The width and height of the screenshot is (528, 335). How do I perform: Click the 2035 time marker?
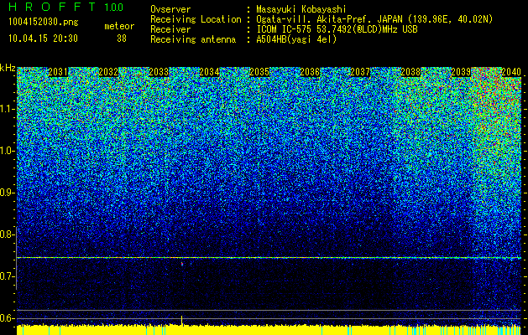[x=259, y=72]
